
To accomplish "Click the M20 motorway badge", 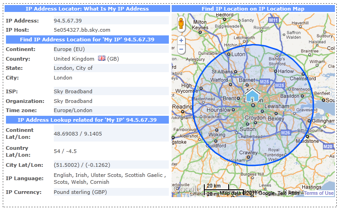I will (328, 146).
